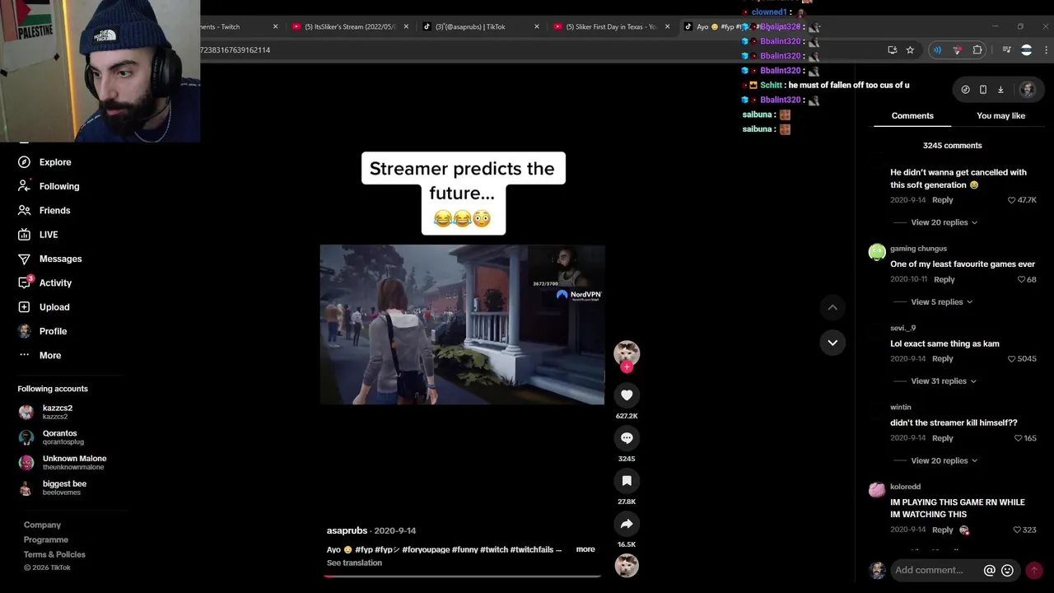1054x593 pixels.
Task: Switch to You may like tab
Action: point(1000,116)
